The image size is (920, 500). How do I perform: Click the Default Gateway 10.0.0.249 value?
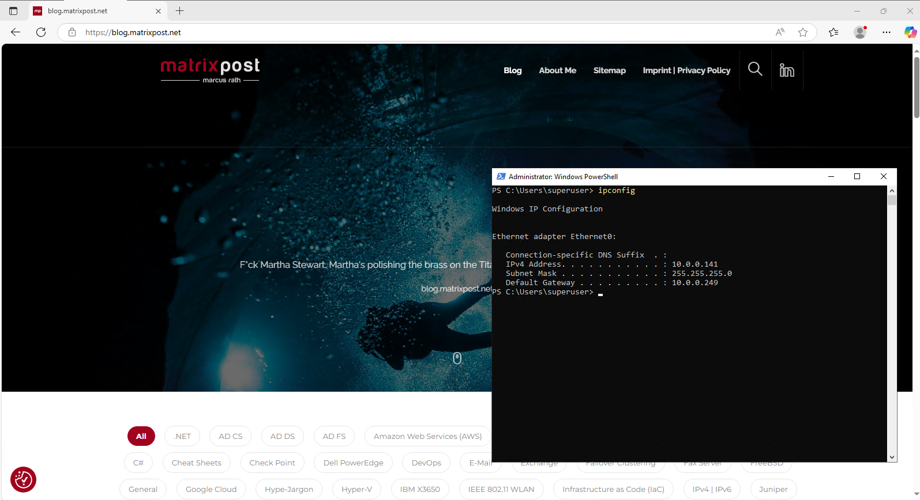[x=695, y=283]
